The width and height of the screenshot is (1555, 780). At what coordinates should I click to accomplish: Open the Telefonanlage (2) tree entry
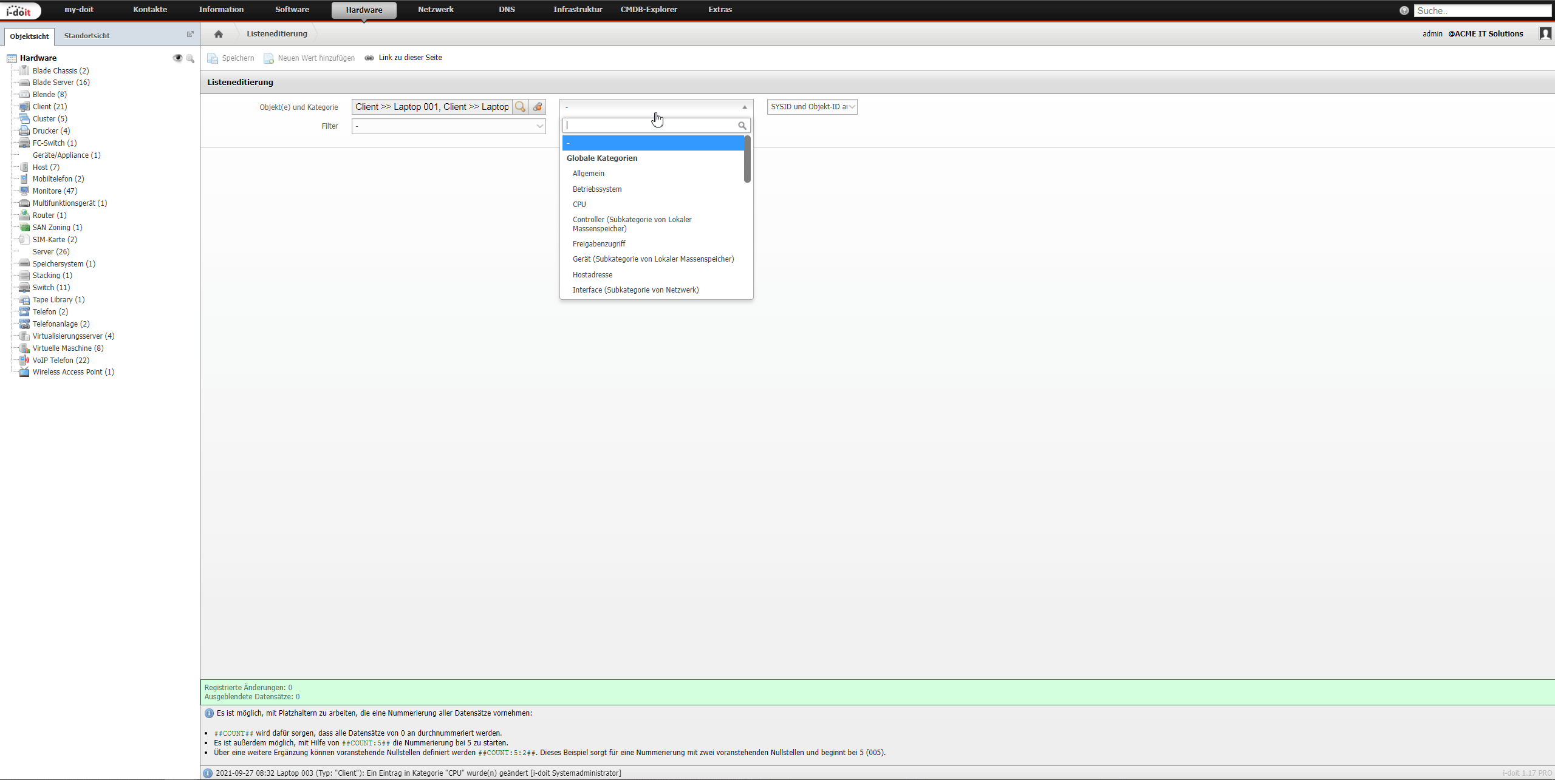click(x=61, y=324)
